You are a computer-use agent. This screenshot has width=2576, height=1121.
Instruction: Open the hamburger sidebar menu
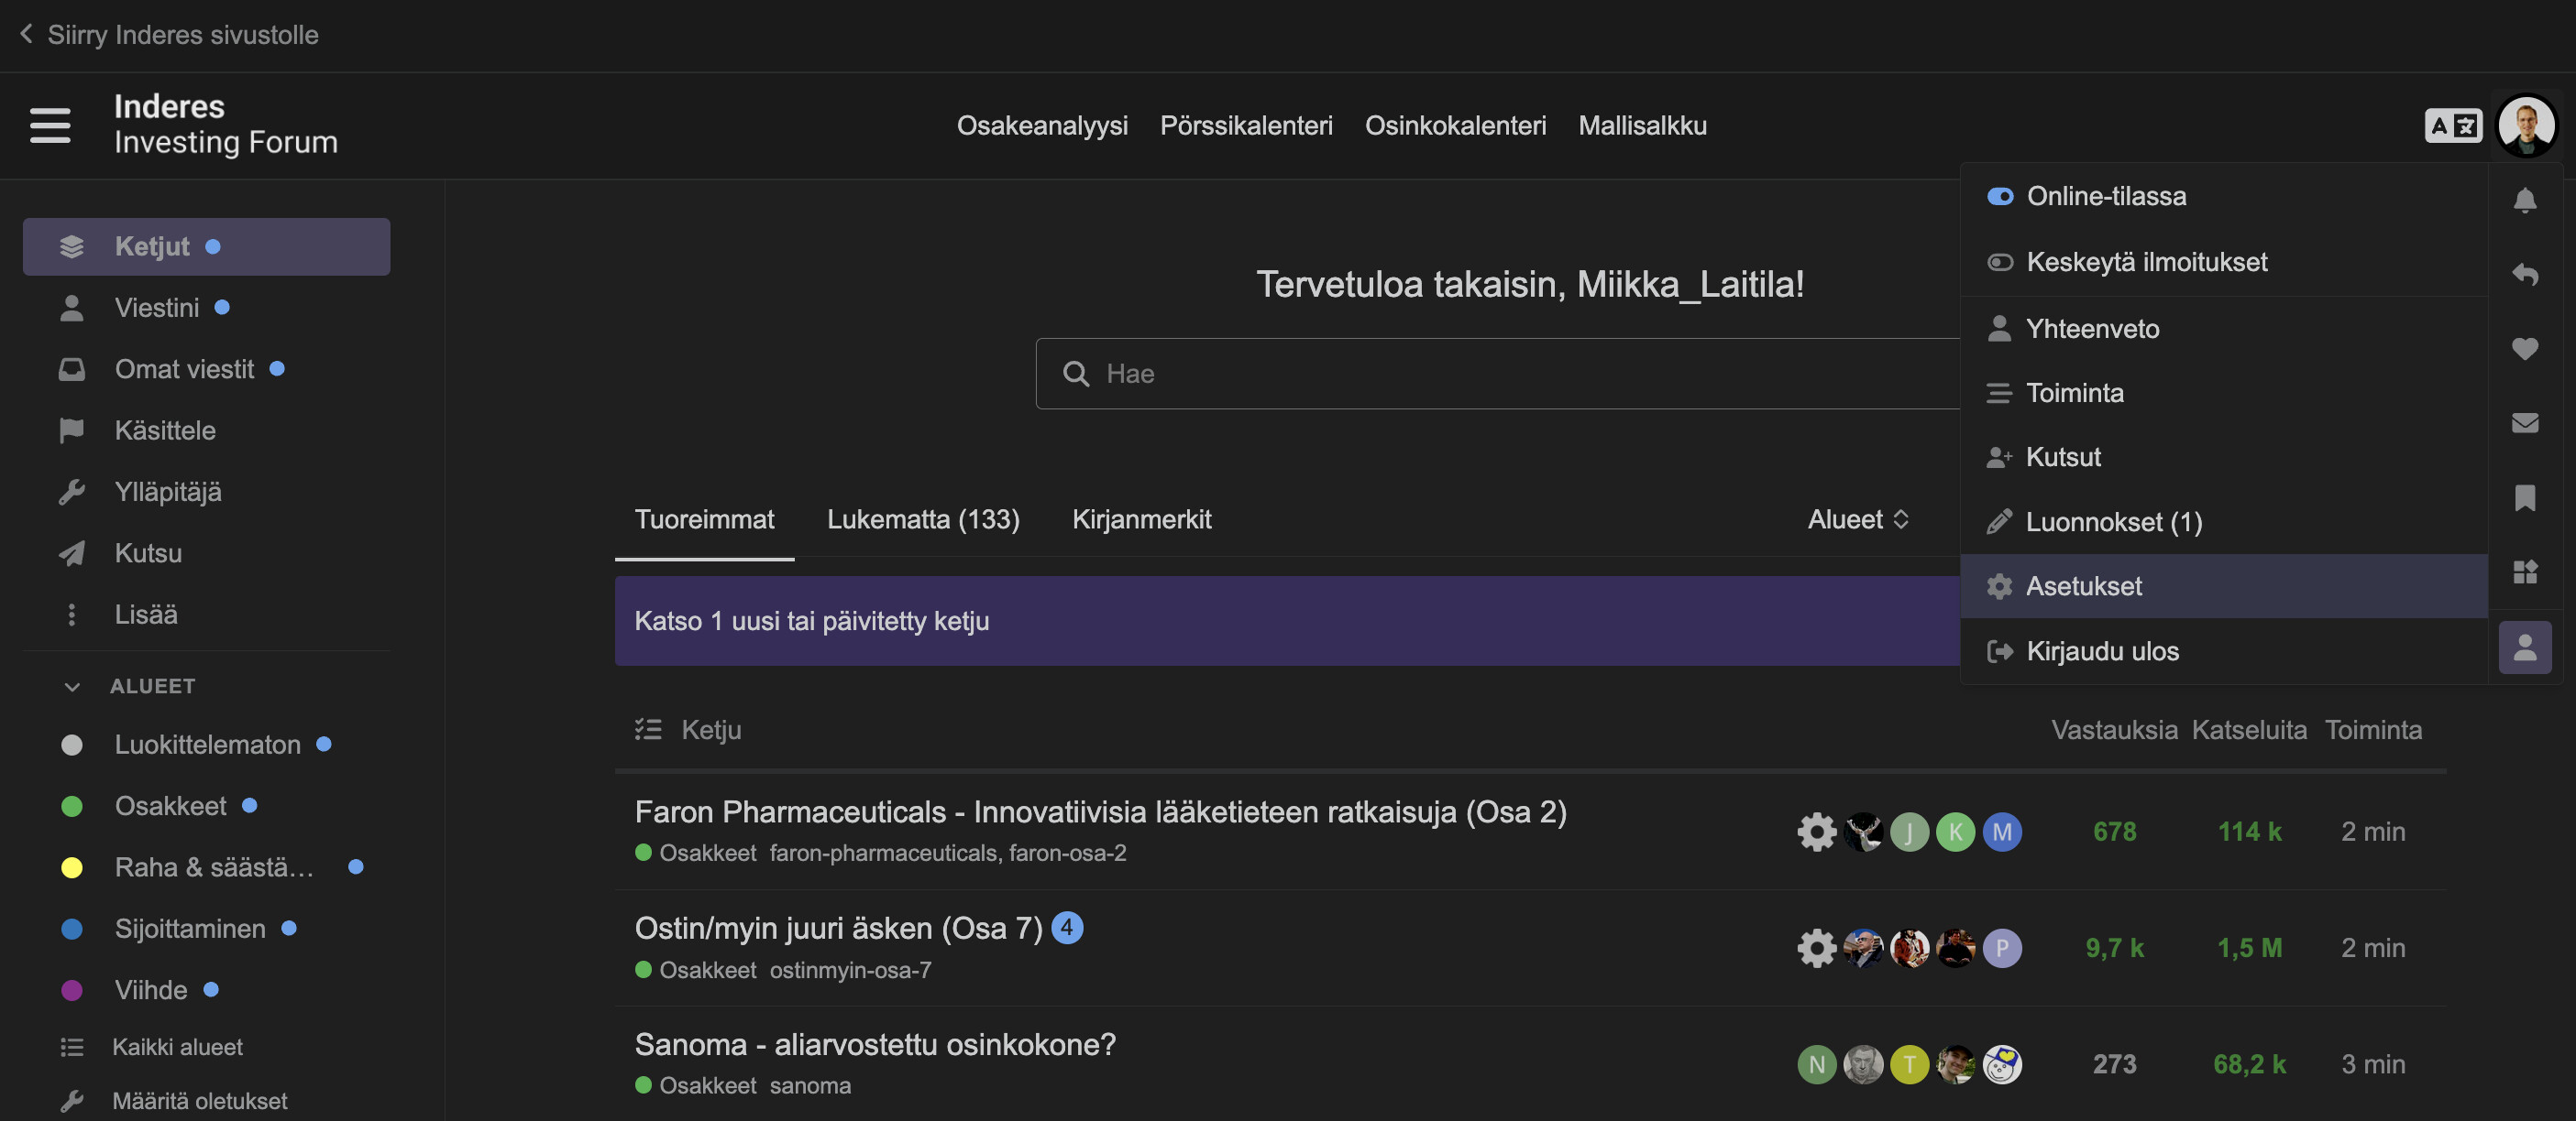pyautogui.click(x=50, y=125)
